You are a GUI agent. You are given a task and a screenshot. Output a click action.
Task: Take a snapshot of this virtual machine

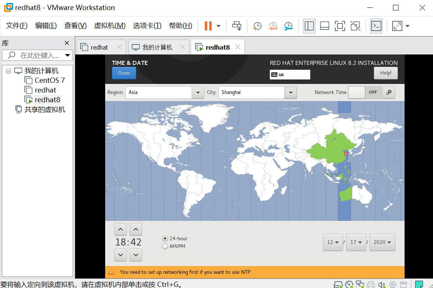coord(257,26)
